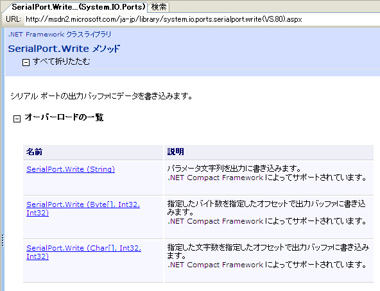Collapse all sections with すべて折りたたむ icon
The height and width of the screenshot is (291, 380).
(26, 62)
